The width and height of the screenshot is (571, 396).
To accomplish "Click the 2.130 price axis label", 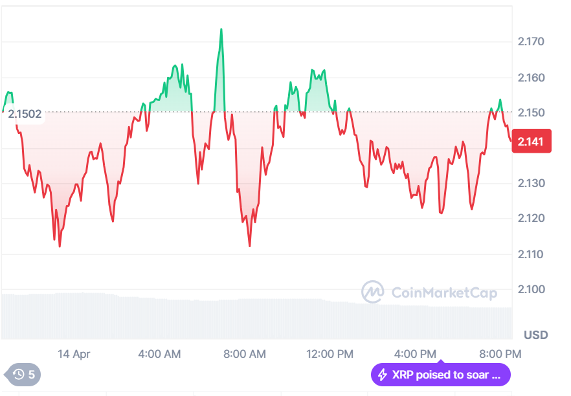I will pyautogui.click(x=531, y=184).
